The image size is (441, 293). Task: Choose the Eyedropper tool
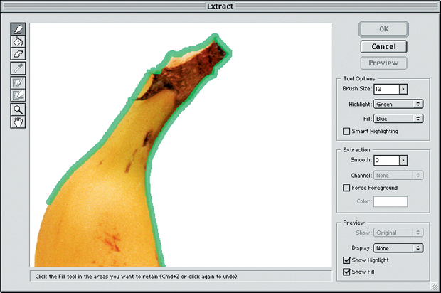18,68
